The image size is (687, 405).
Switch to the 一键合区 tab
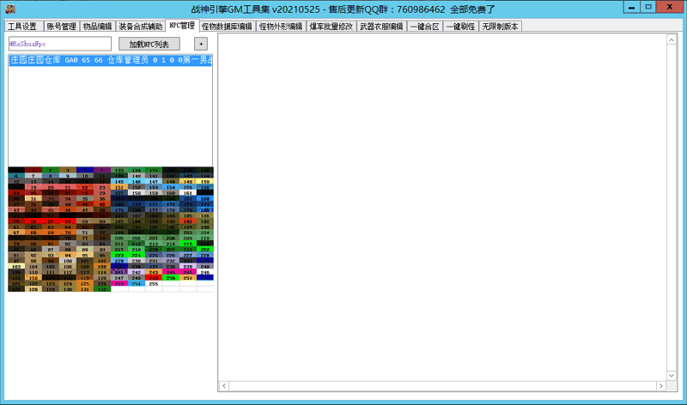(x=424, y=27)
